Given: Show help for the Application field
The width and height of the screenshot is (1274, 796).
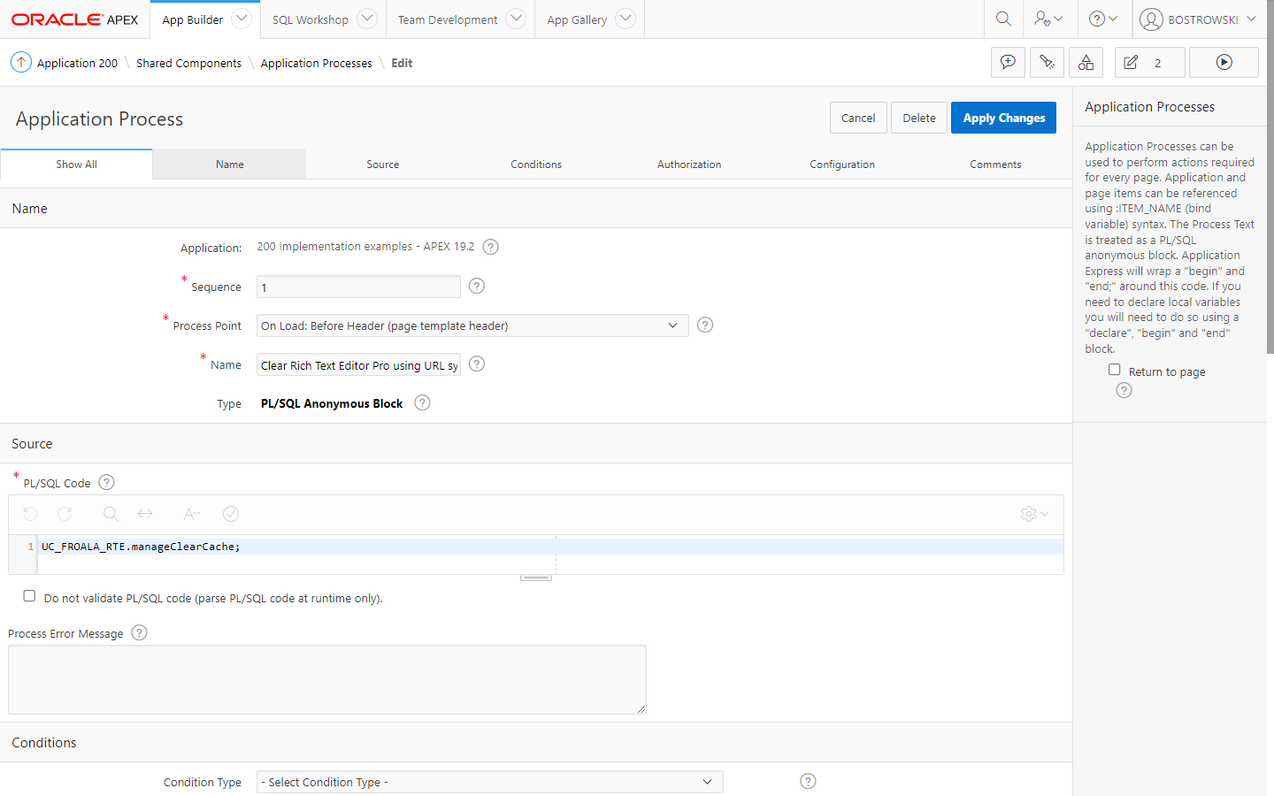Looking at the screenshot, I should [x=491, y=247].
